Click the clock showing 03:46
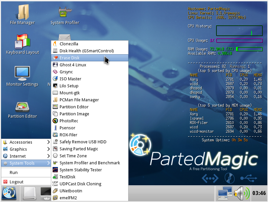This screenshot has width=268, height=202. [x=259, y=193]
